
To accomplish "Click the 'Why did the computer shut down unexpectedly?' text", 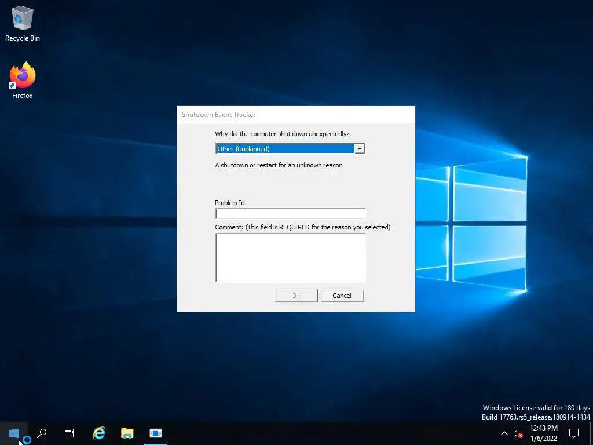I will point(282,134).
